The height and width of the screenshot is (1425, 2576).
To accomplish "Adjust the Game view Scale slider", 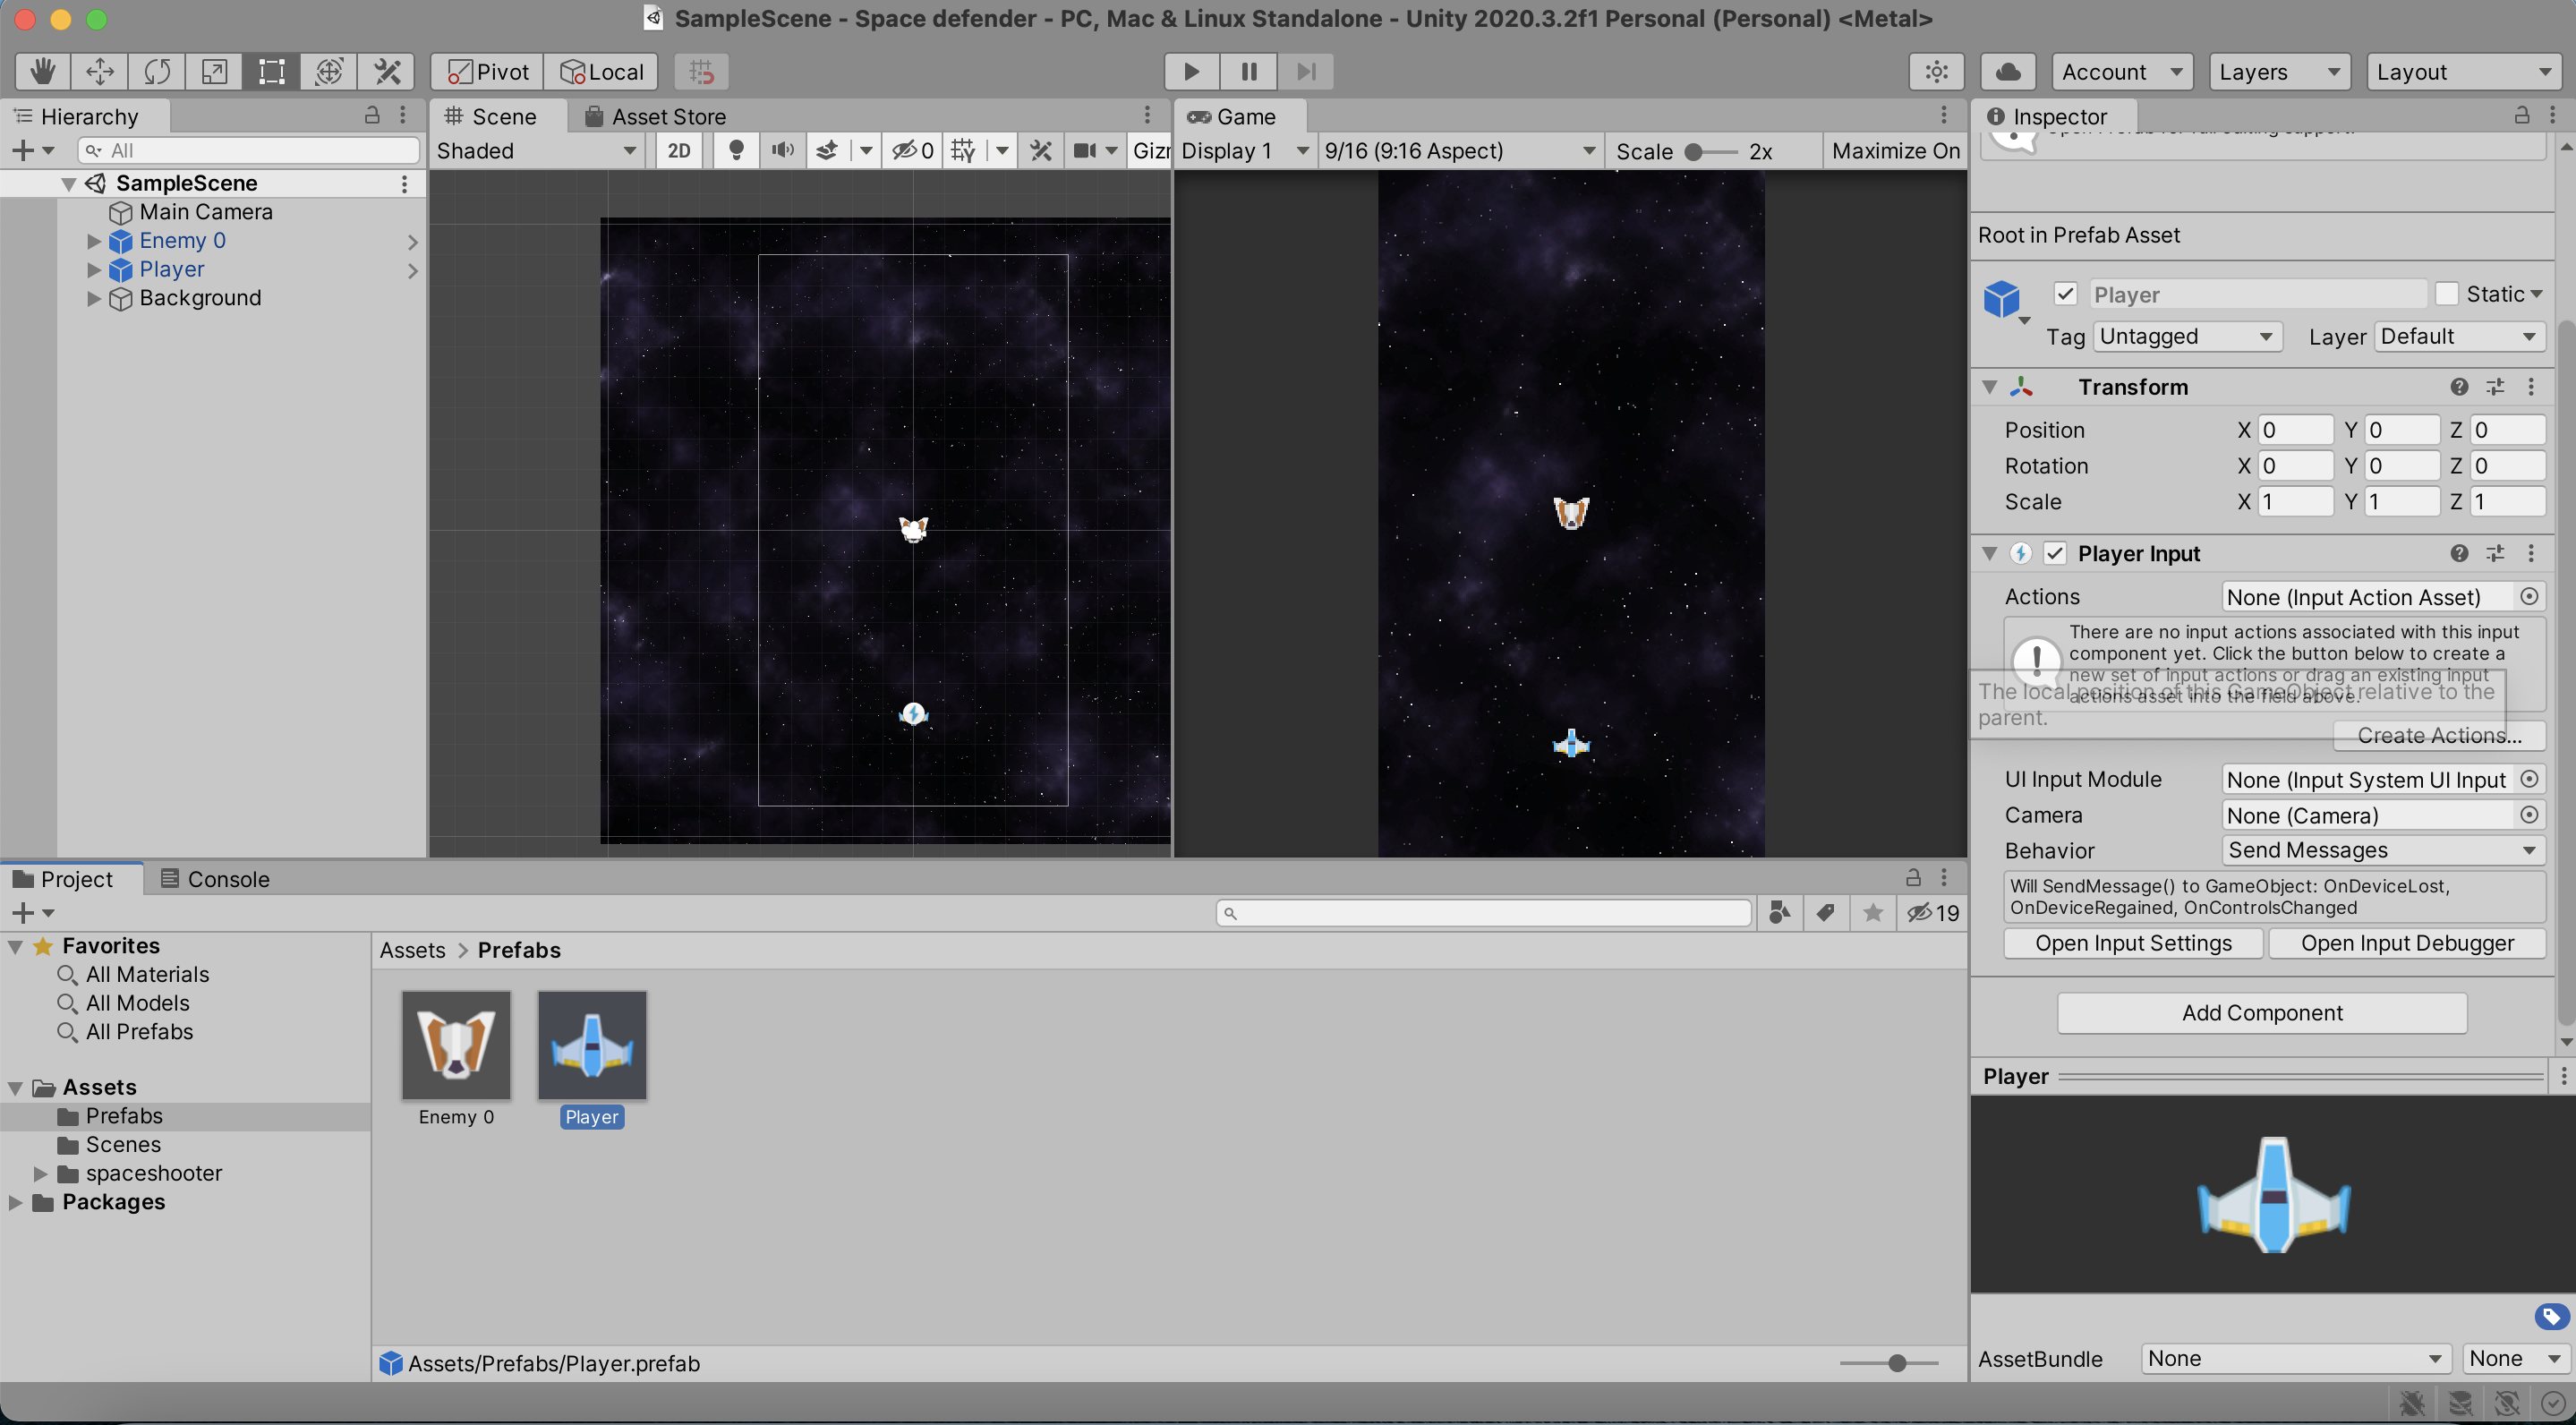I will tap(1710, 152).
